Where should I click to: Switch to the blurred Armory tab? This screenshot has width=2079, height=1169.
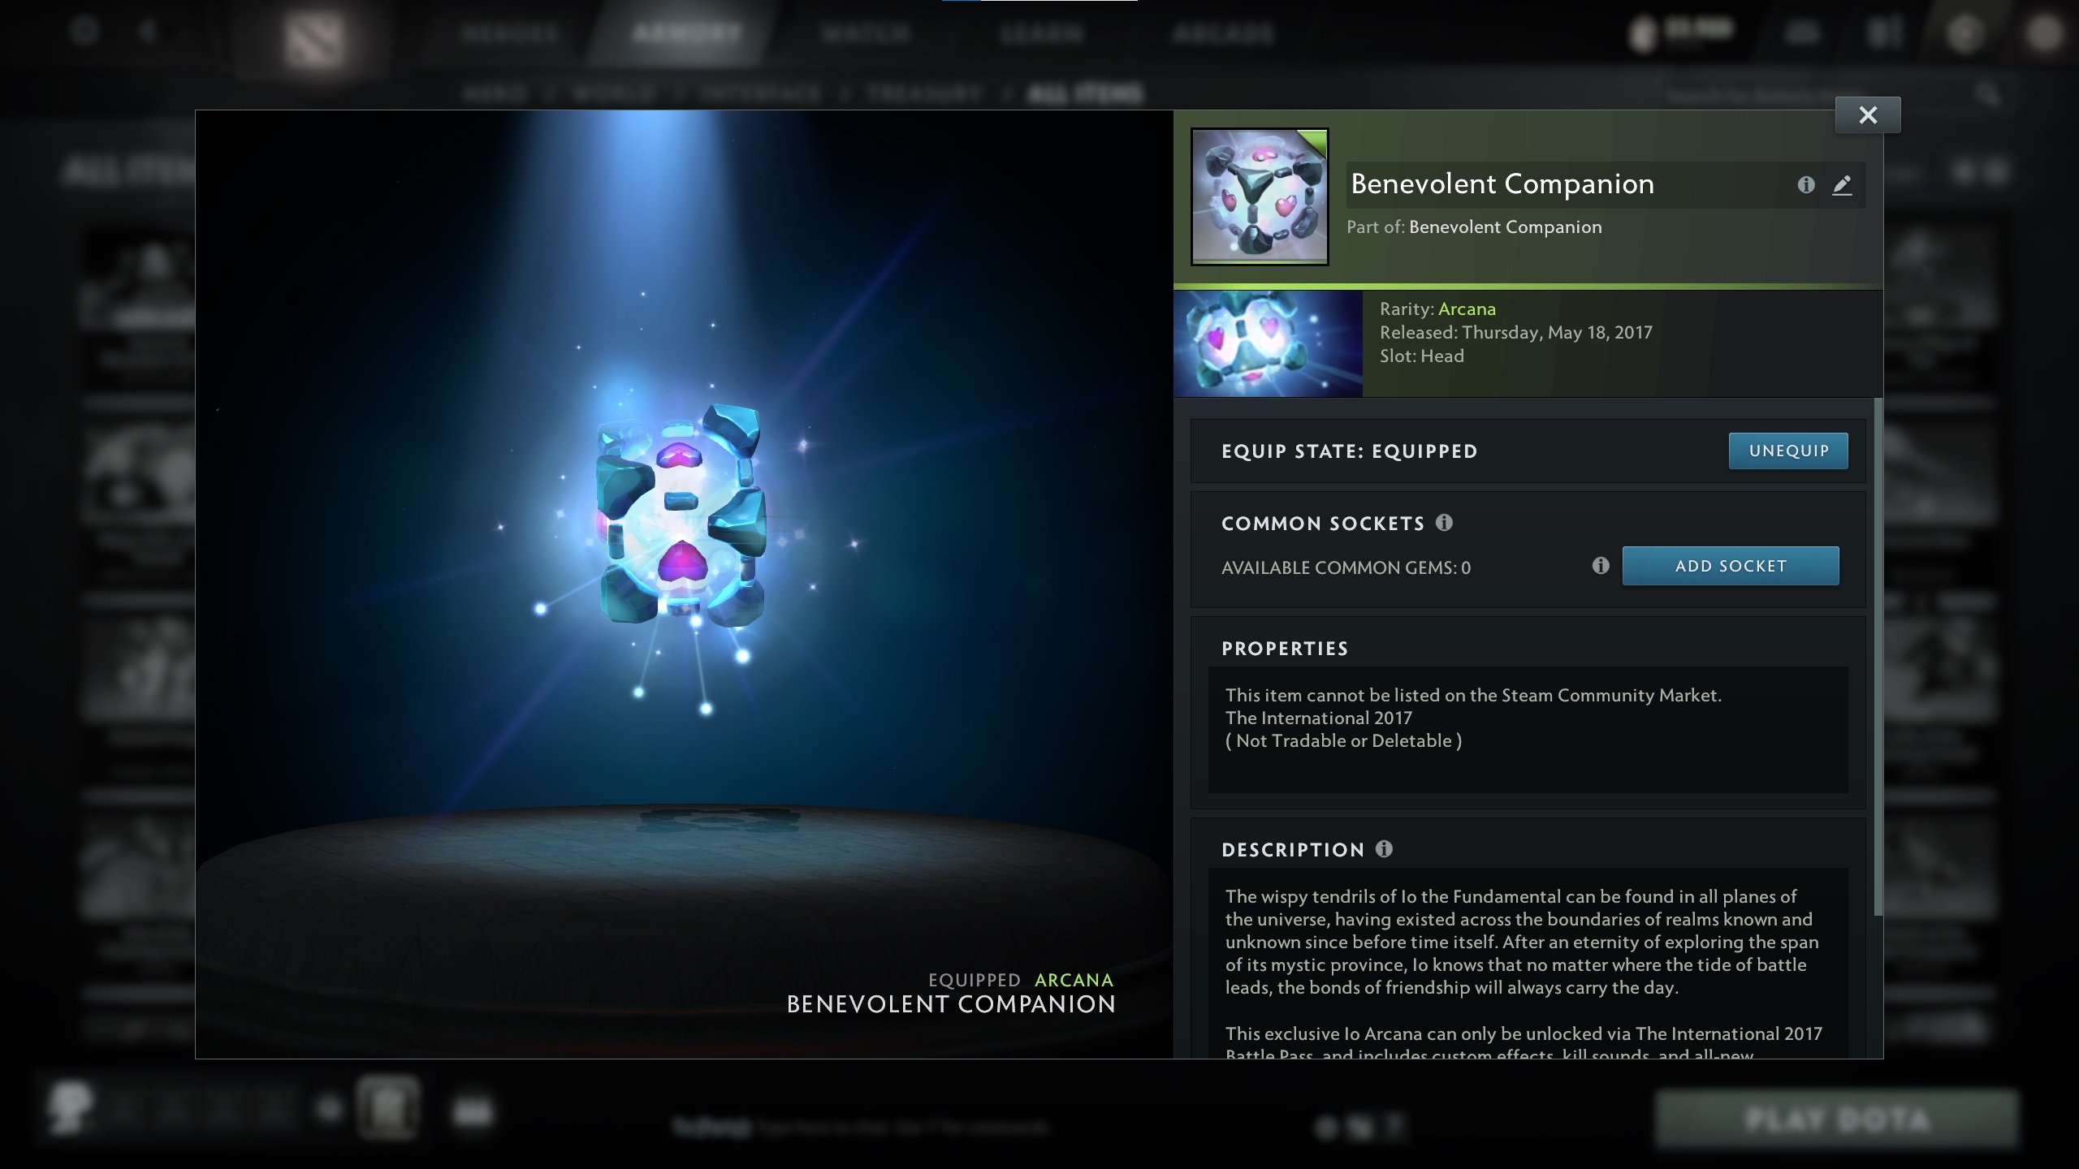click(687, 33)
